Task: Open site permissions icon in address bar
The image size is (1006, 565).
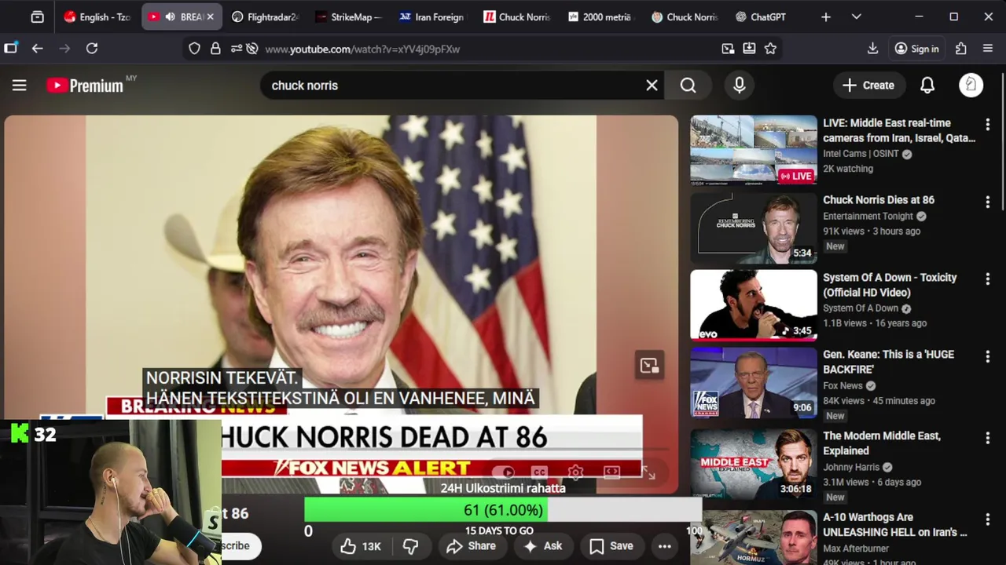Action: (237, 49)
